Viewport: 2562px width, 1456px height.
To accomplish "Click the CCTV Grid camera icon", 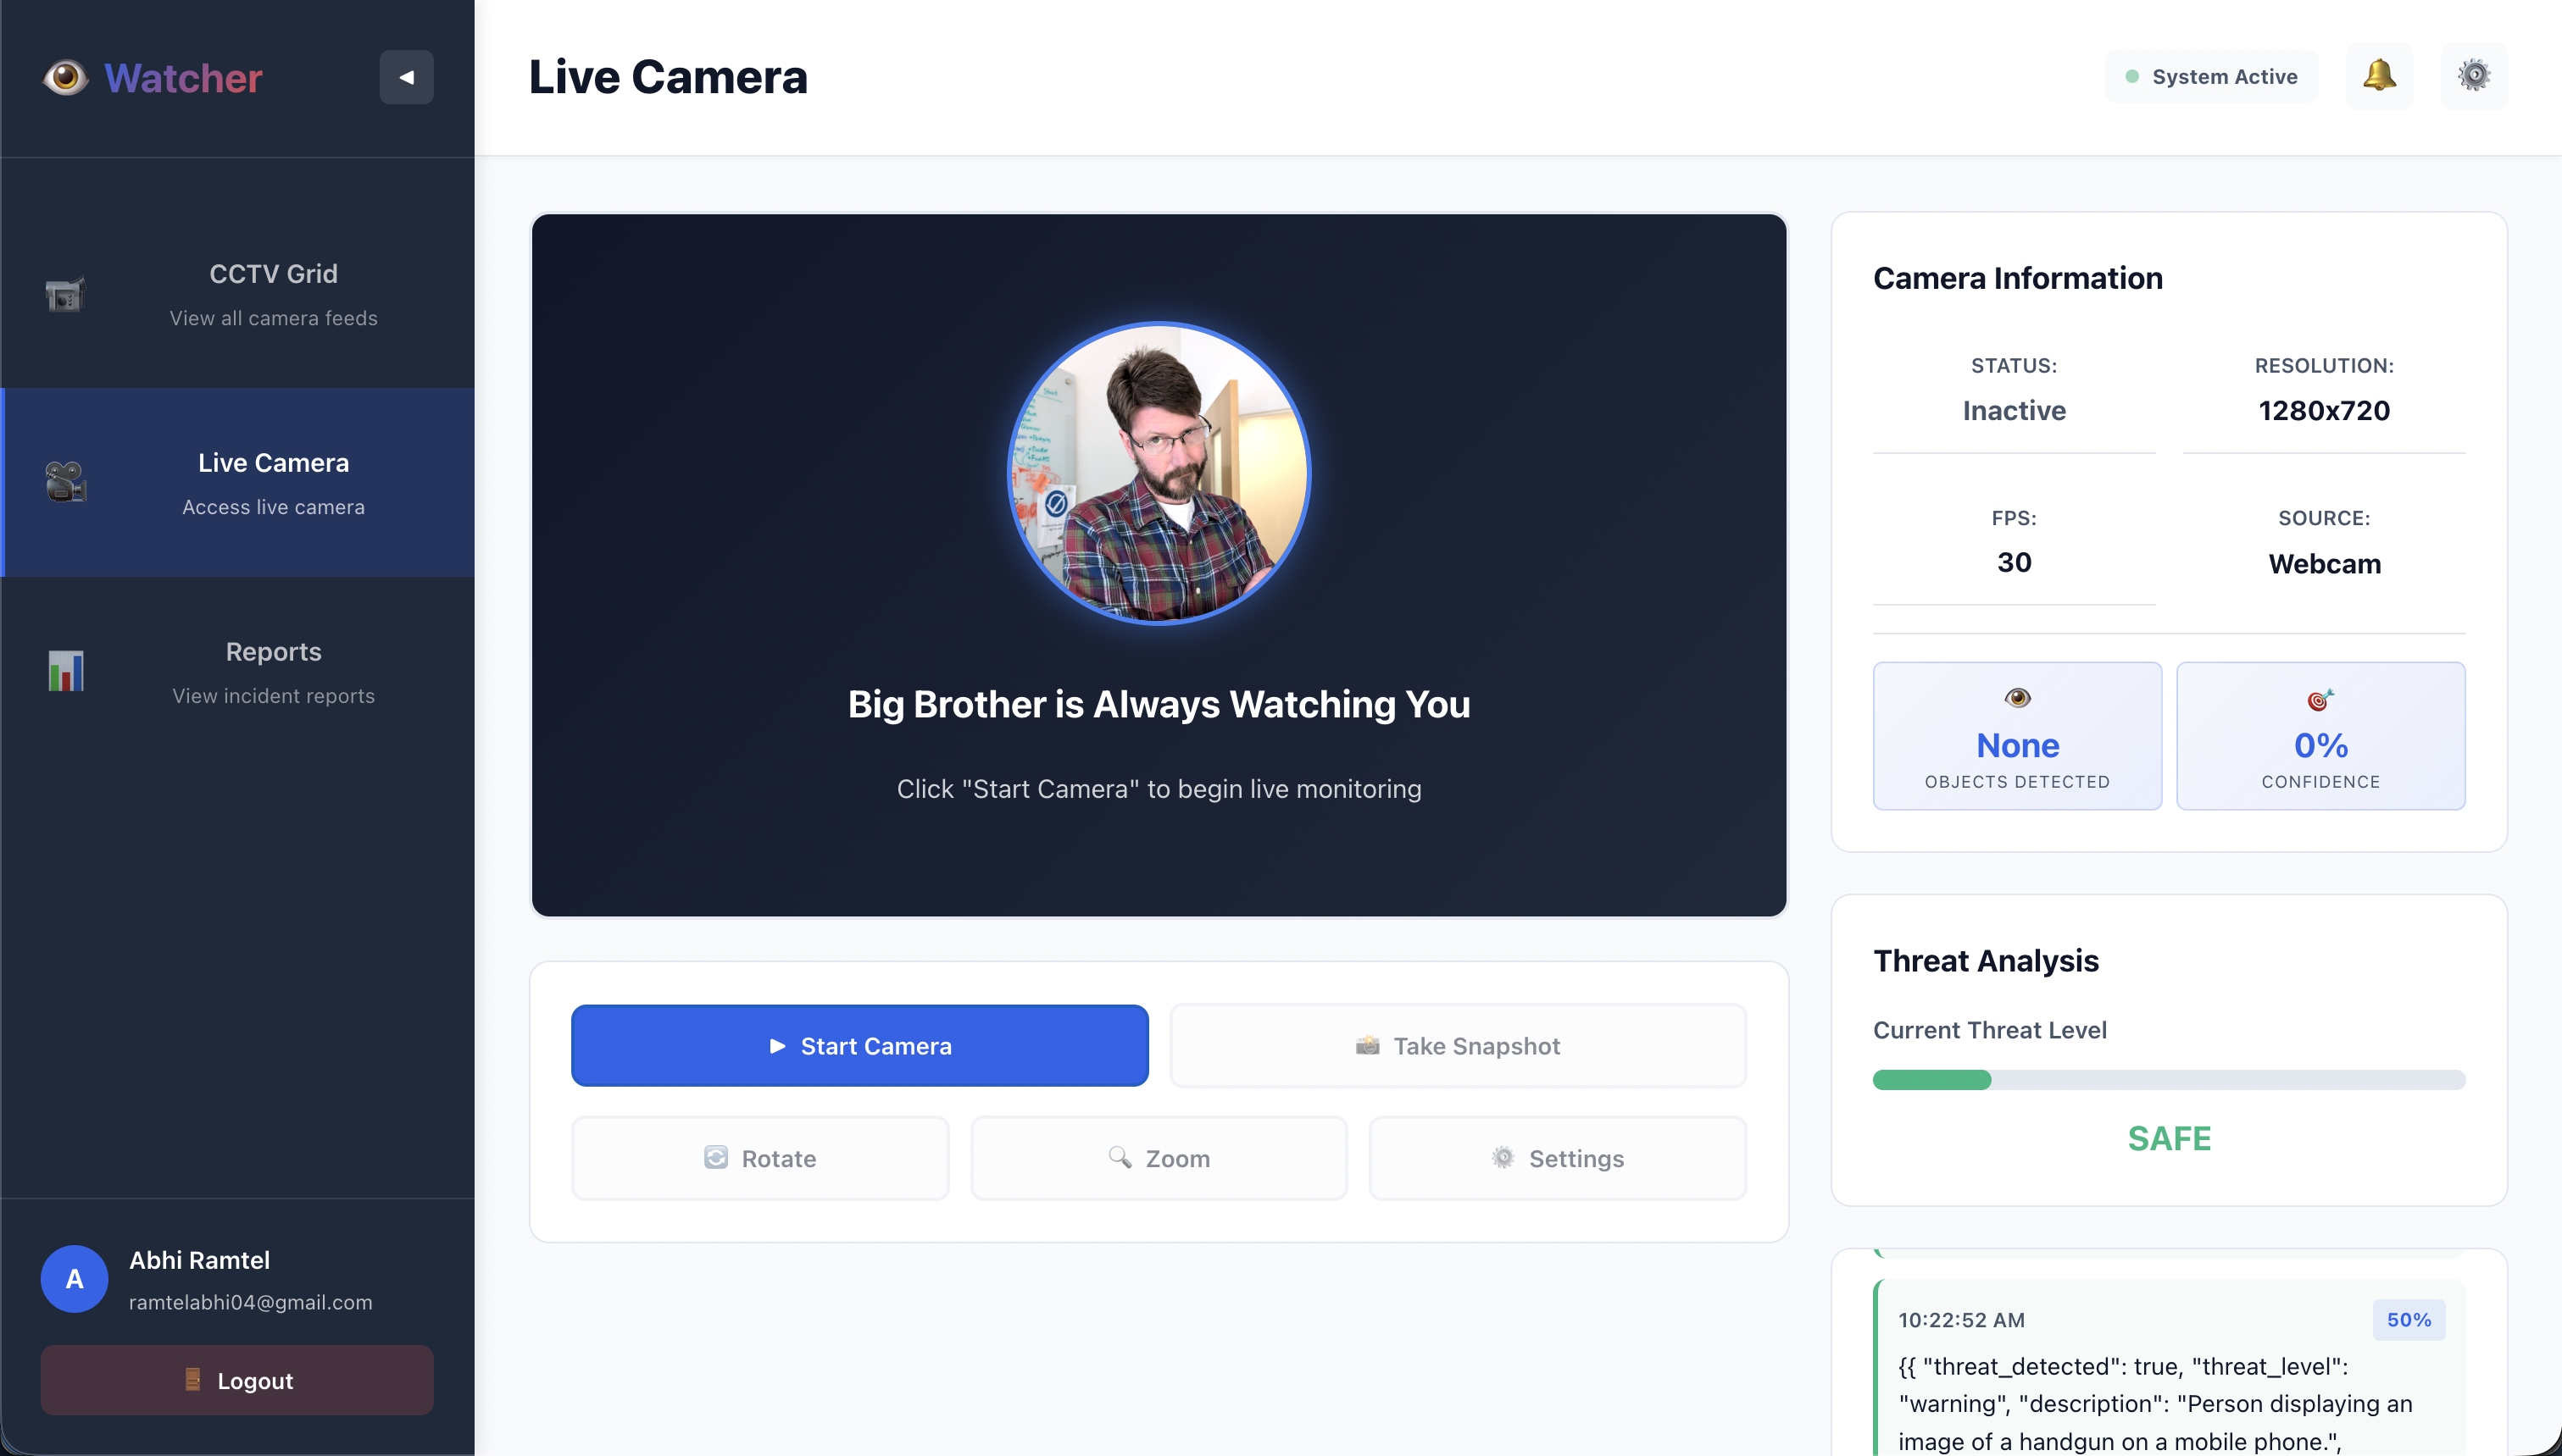I will (66, 295).
